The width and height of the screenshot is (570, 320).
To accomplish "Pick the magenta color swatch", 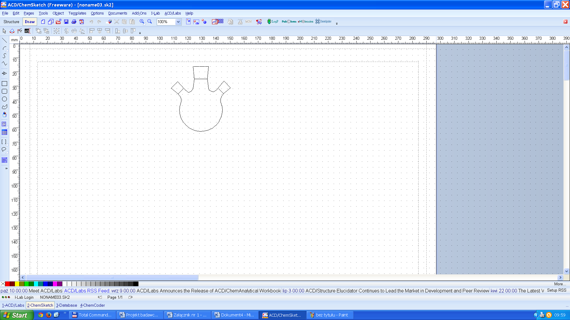I will [55, 284].
